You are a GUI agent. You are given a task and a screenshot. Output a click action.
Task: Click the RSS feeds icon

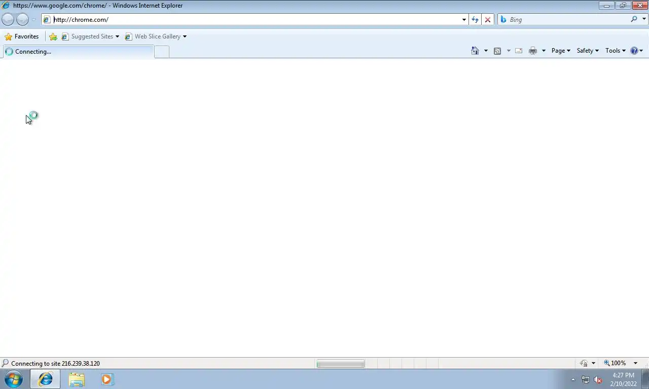(497, 51)
